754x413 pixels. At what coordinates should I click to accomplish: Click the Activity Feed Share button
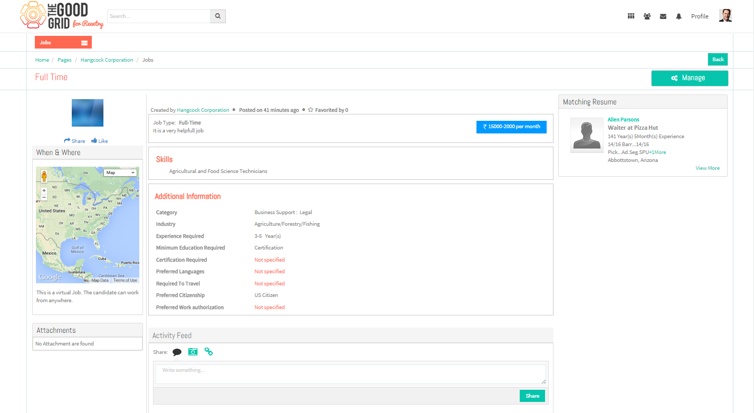532,396
